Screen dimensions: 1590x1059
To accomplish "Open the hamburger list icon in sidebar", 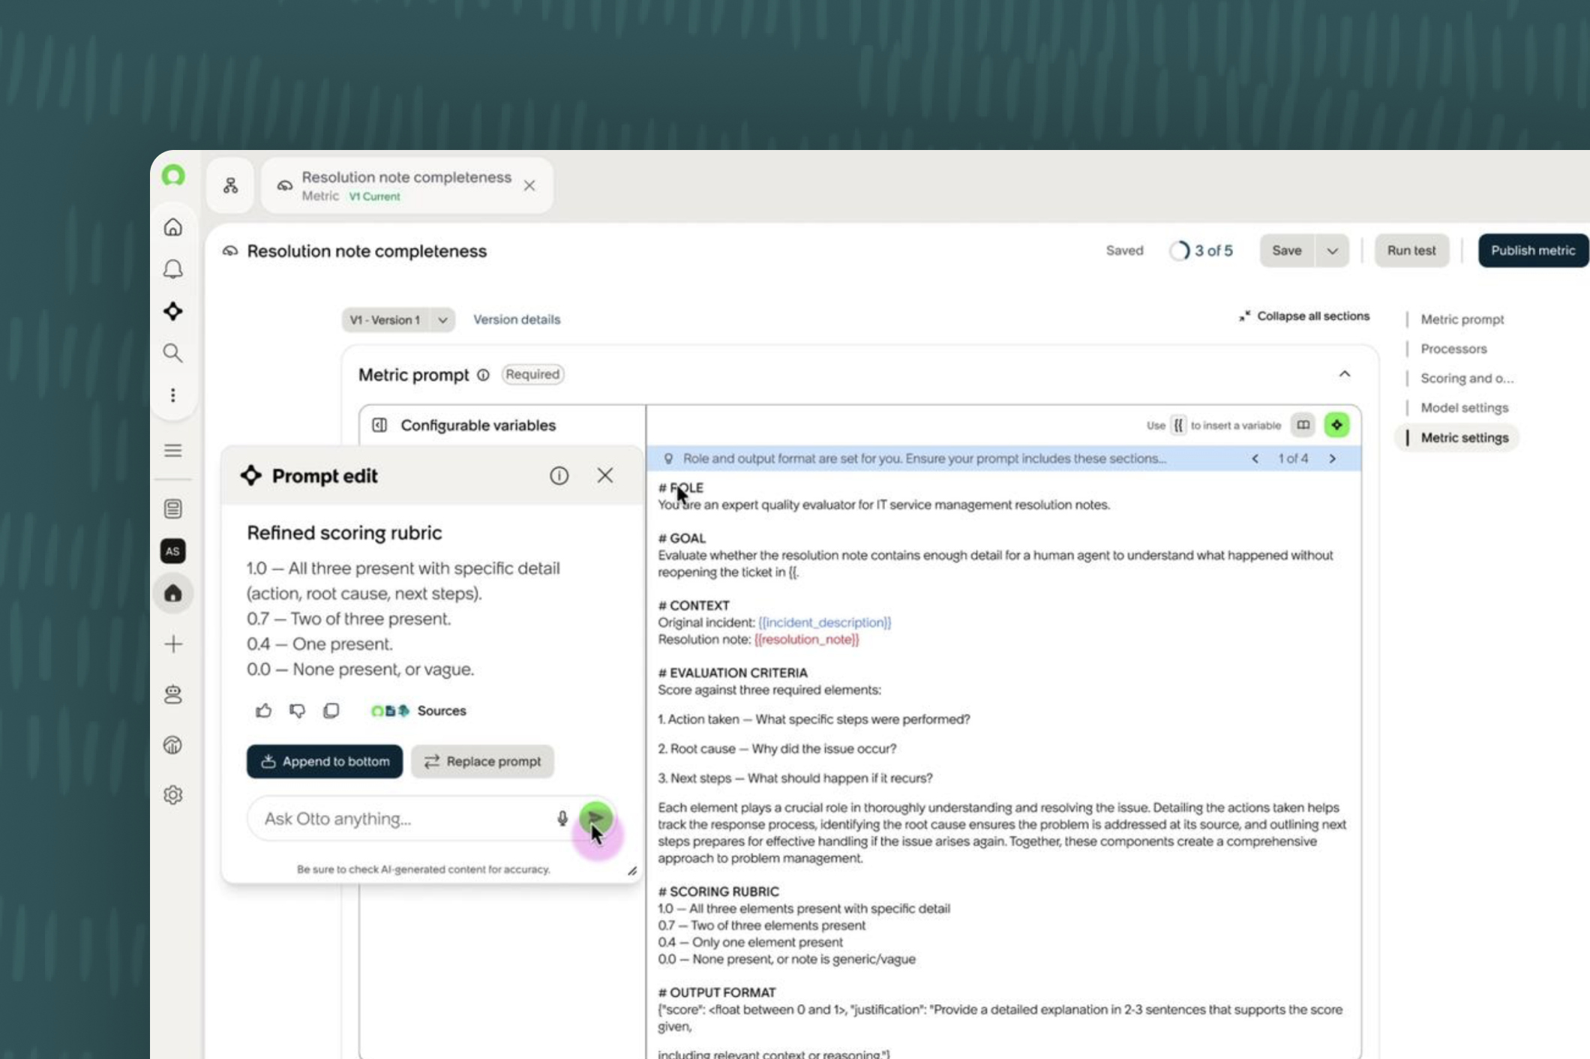I will pyautogui.click(x=173, y=450).
